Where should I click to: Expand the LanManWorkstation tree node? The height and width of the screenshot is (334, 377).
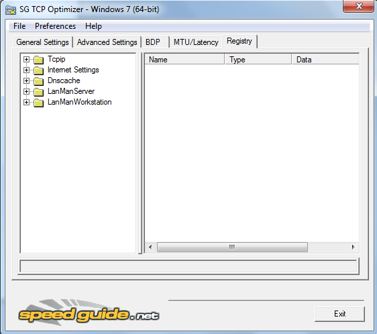26,103
